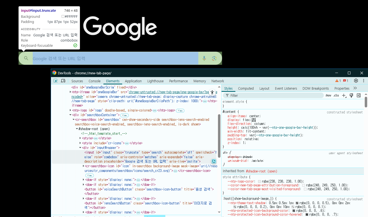368x217 pixels.
Task: Select the lensSearchButton element row
Action: click(148, 205)
